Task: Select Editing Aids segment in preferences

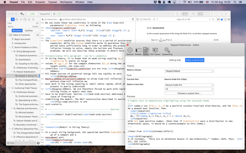Action: (x=175, y=60)
